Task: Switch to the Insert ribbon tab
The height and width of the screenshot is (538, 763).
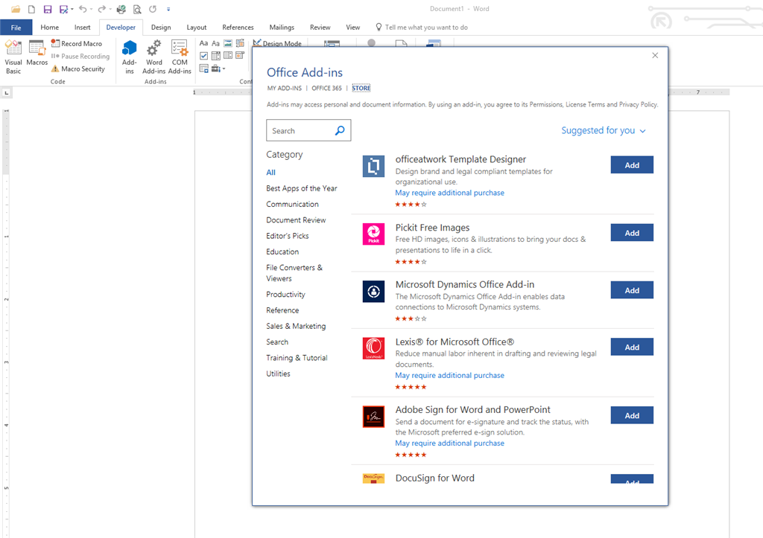Action: [x=82, y=28]
